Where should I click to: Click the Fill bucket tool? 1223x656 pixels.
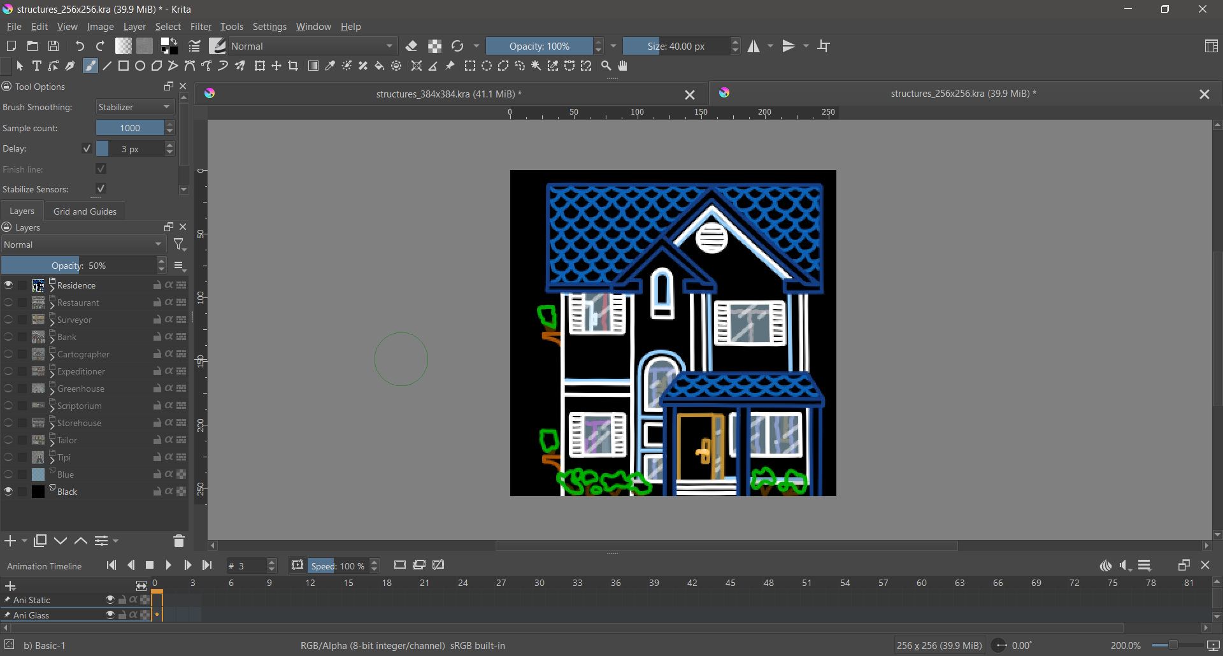tap(380, 66)
